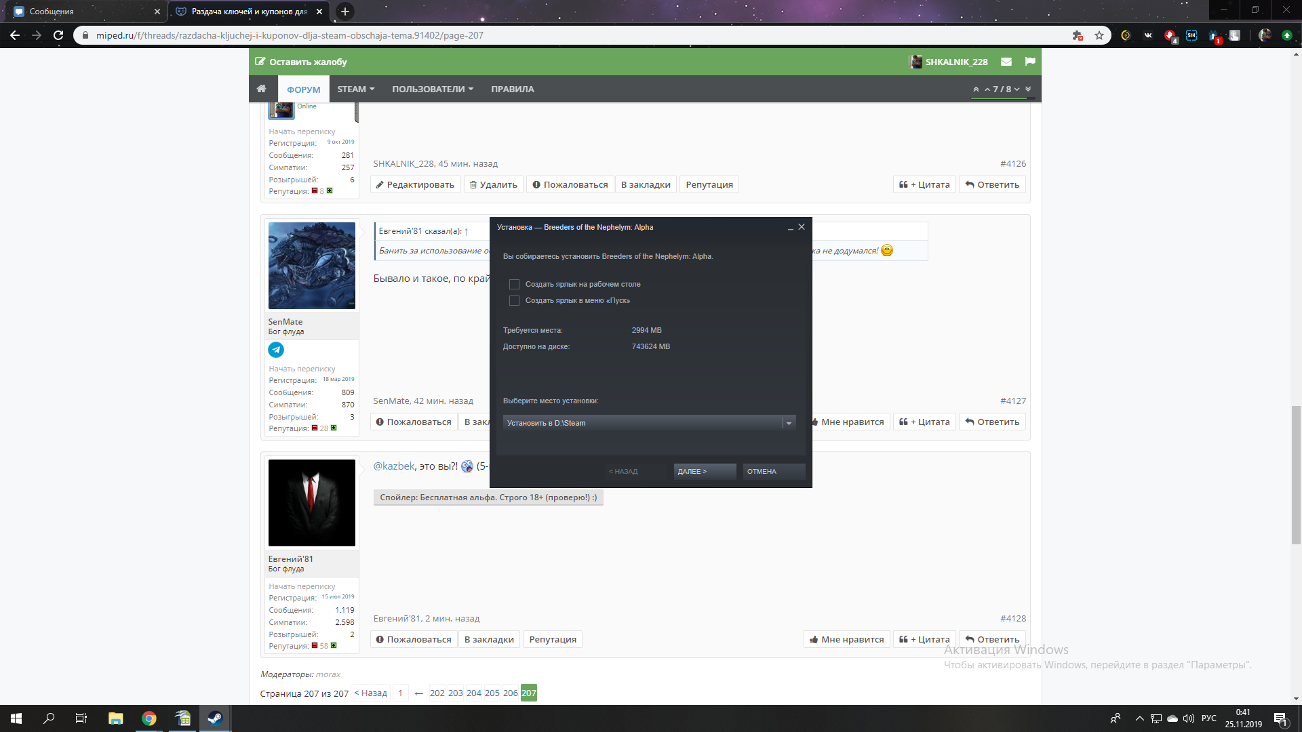Click Пожаловаться on post #4126
Screen dimensions: 1302x732
point(570,185)
